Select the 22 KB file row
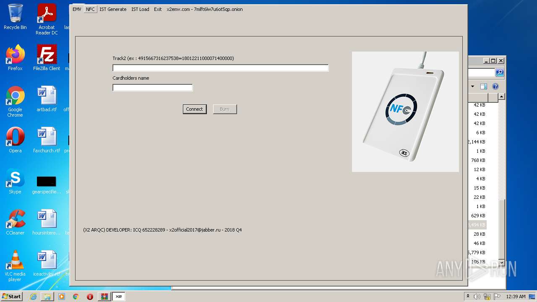The height and width of the screenshot is (302, 537). 477,197
